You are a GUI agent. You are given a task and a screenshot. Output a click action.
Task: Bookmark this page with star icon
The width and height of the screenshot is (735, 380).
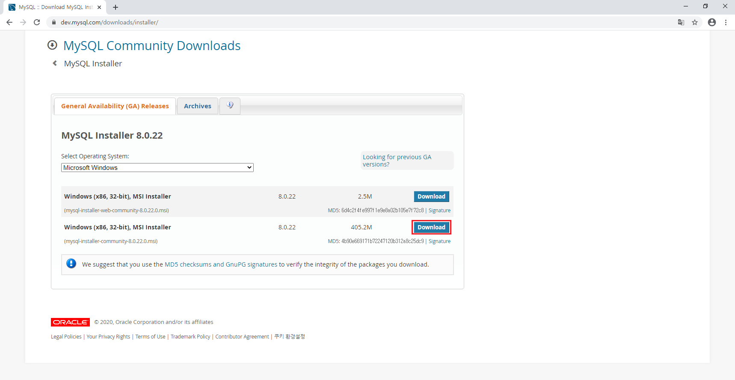click(x=695, y=22)
